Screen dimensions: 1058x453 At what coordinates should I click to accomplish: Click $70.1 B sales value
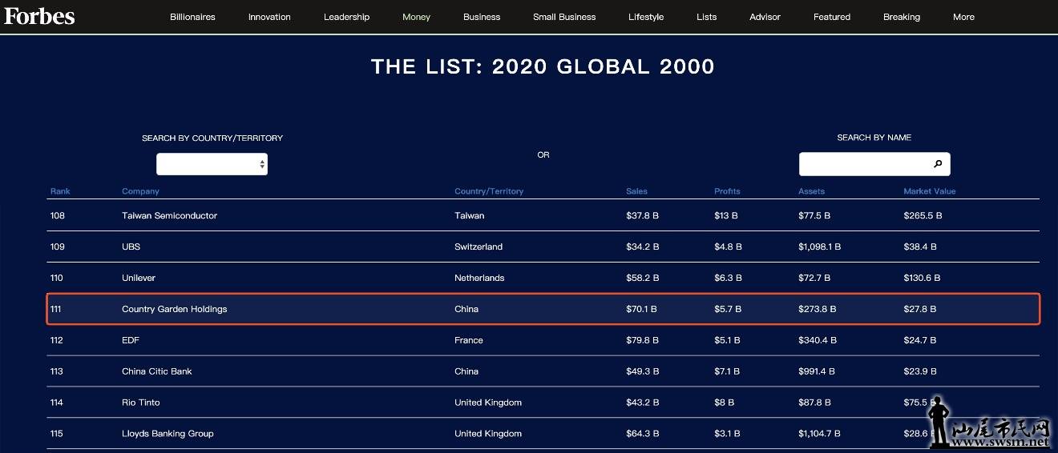point(641,309)
